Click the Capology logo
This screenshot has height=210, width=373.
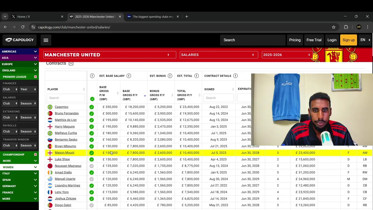[x=20, y=40]
